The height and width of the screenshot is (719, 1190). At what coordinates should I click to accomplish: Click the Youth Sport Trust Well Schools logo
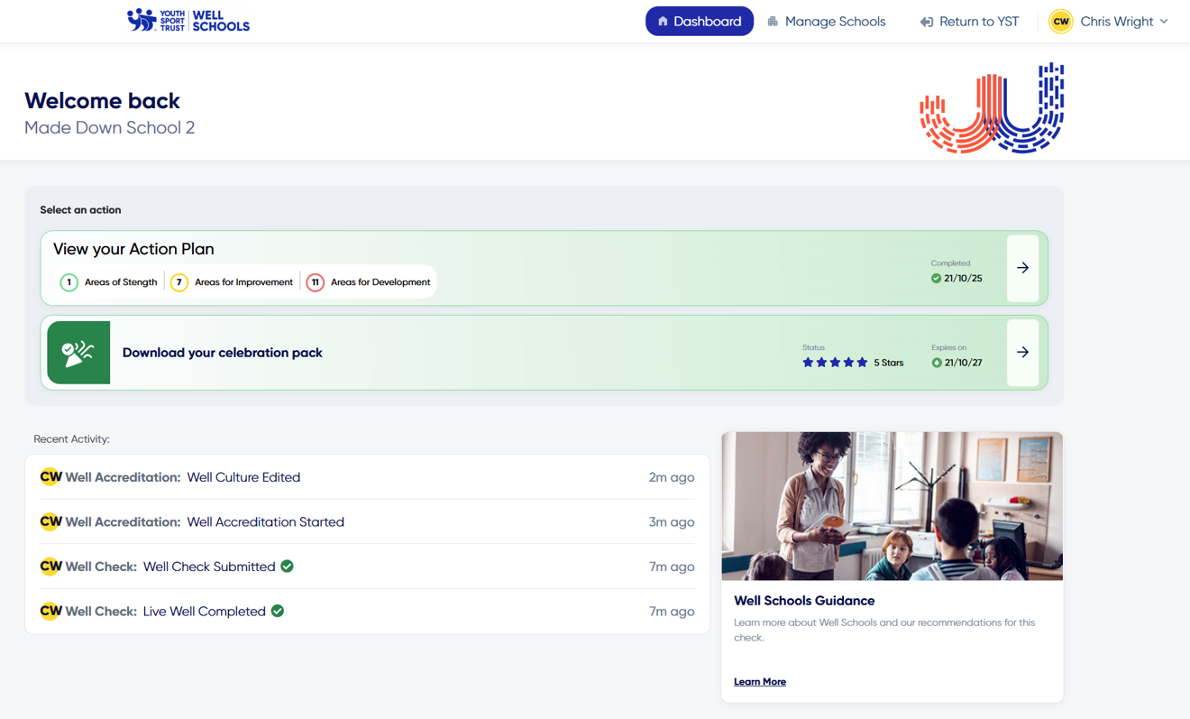188,21
